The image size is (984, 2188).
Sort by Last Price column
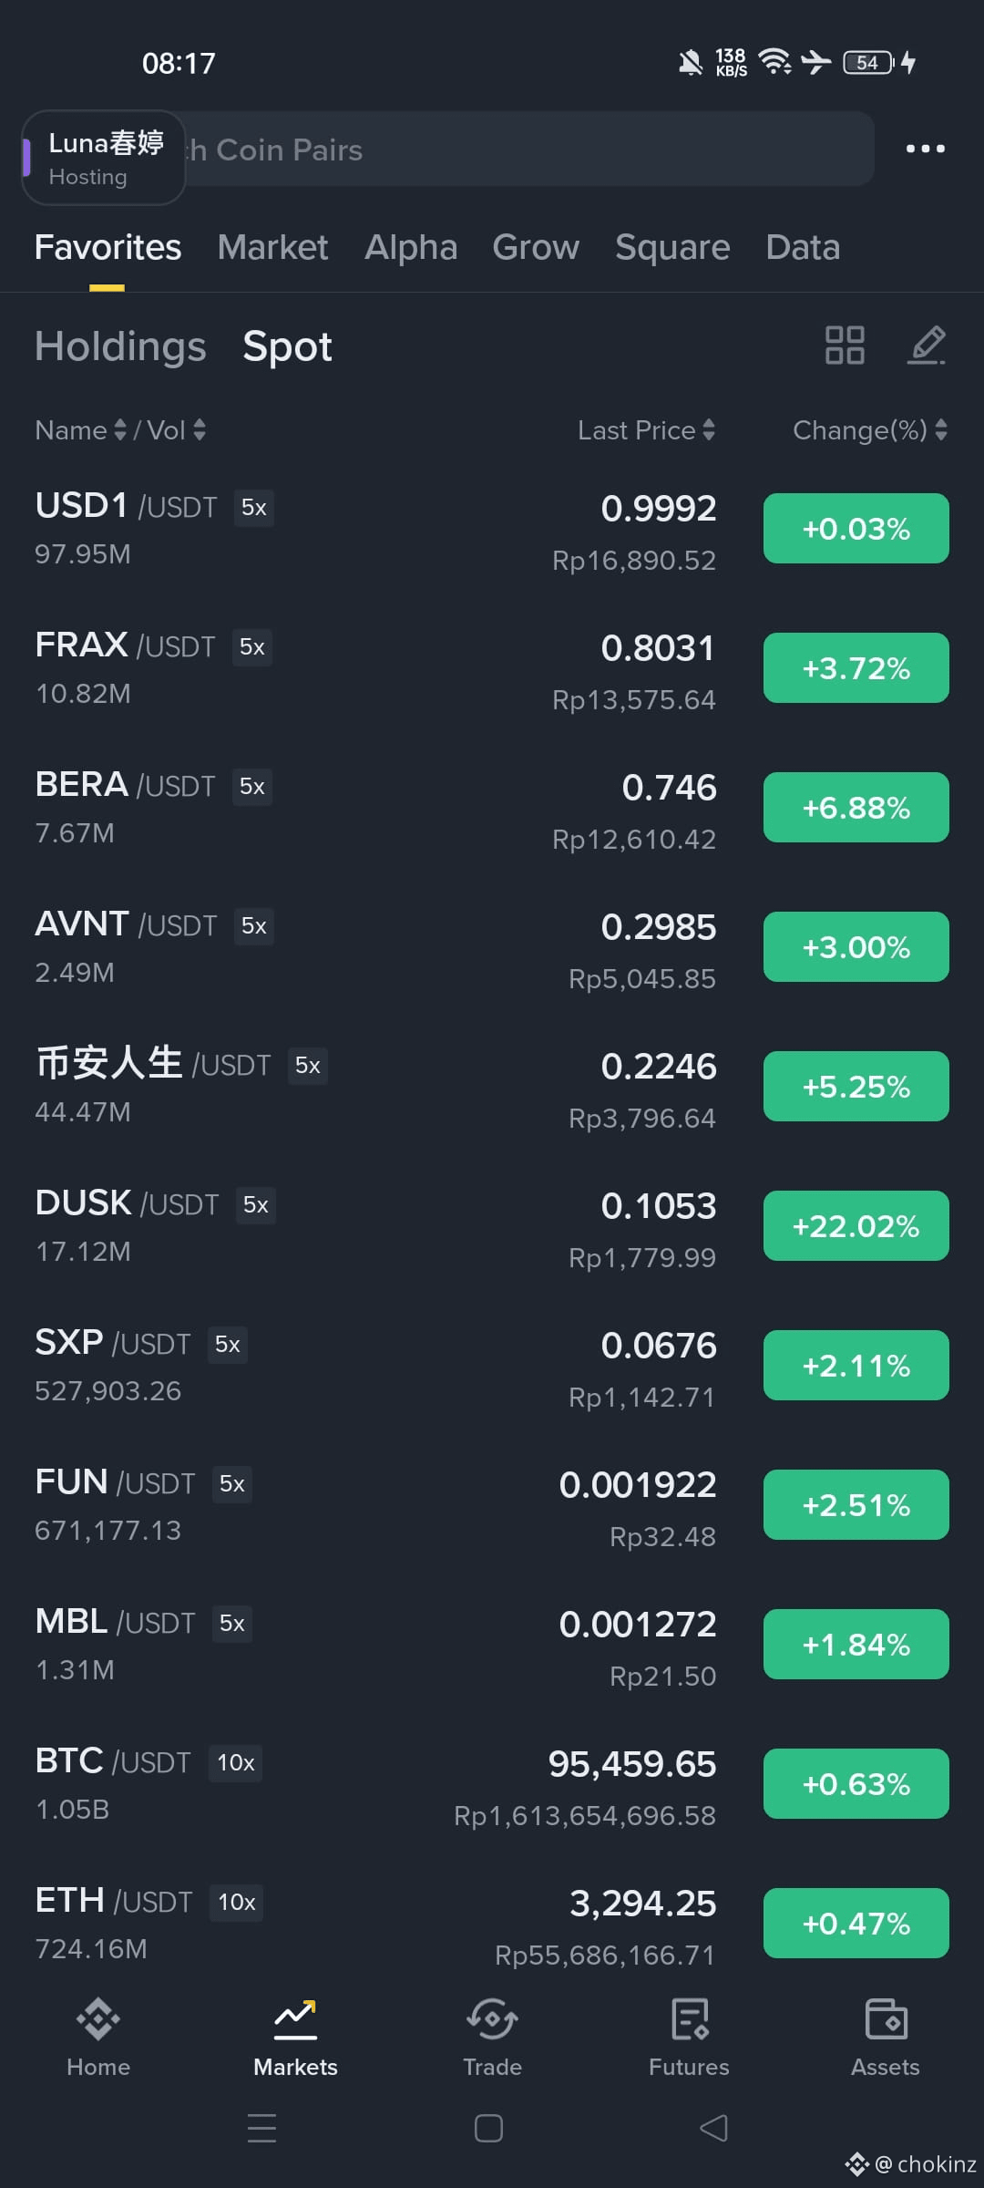point(646,430)
